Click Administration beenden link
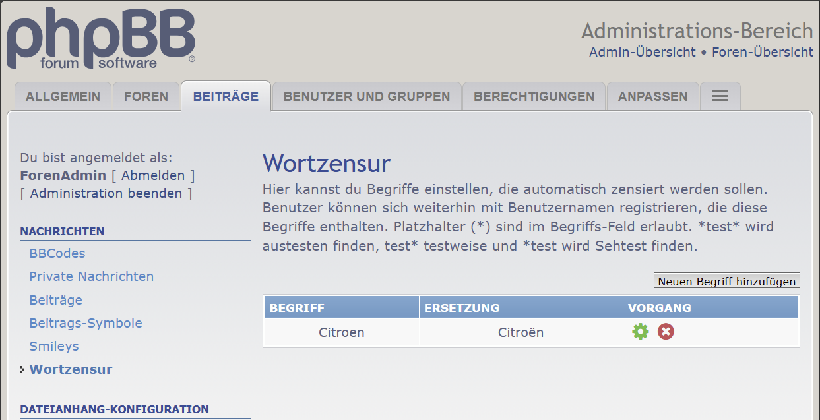 click(x=106, y=193)
